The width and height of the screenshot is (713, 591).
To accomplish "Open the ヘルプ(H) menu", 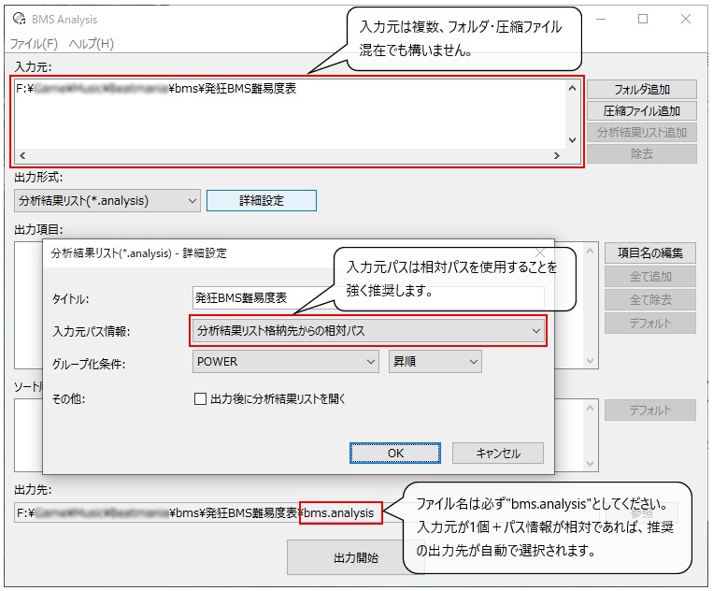I will [92, 44].
